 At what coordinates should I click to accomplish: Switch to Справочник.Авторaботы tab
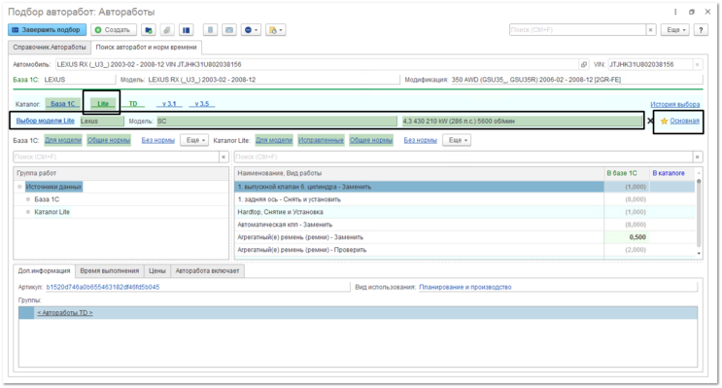[x=50, y=47]
